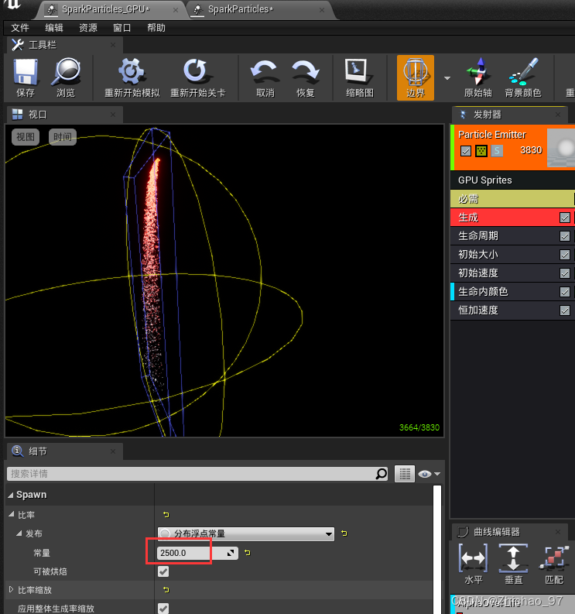Click the 保存 (Save) toolbar icon
Viewport: 575px width, 614px height.
click(26, 73)
